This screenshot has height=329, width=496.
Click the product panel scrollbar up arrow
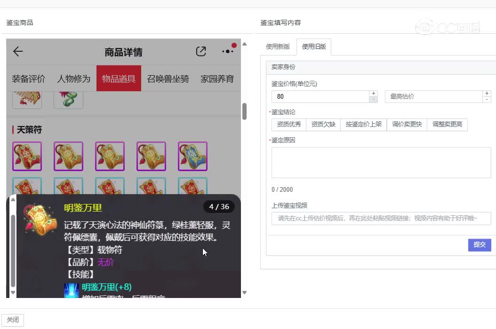pos(245,44)
